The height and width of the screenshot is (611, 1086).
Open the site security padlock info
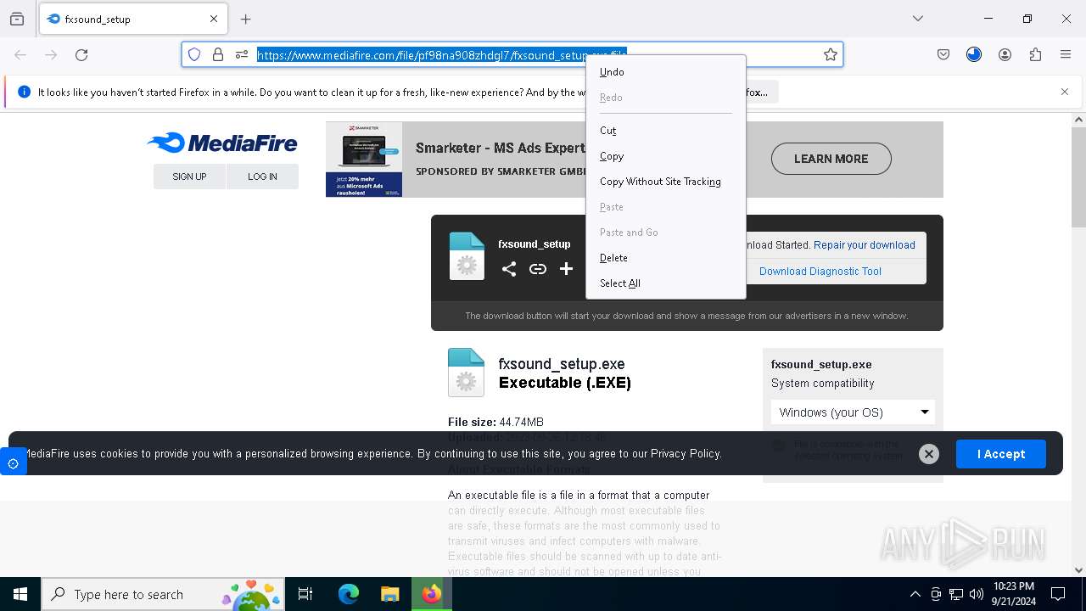coord(218,54)
